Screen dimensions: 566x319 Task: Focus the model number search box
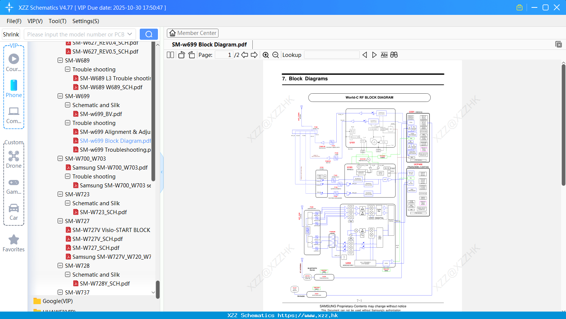point(75,34)
